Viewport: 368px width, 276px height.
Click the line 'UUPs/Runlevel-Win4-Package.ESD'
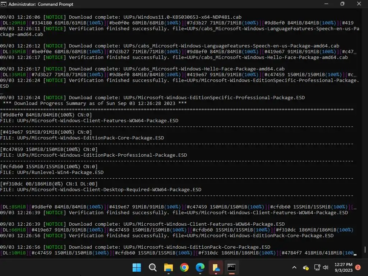(x=52, y=172)
